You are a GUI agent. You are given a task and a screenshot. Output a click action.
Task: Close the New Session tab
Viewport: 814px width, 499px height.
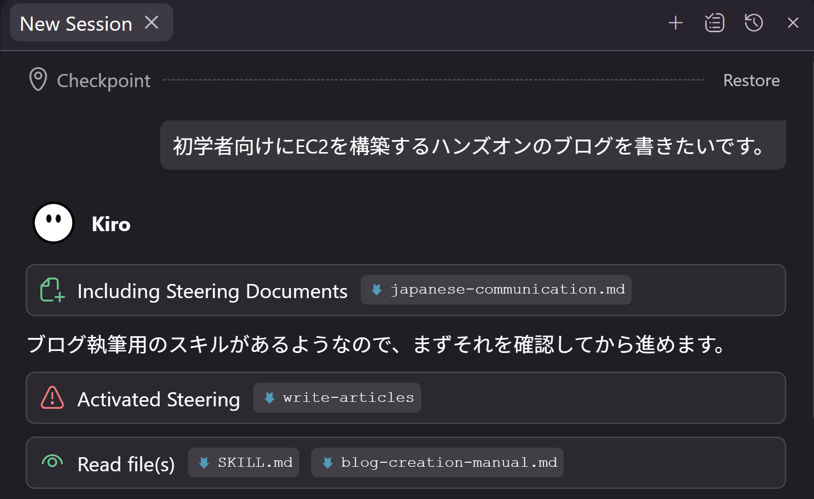[152, 22]
